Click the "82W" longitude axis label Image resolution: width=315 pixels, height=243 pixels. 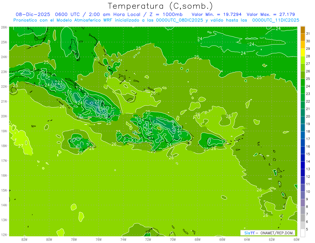tap(24, 239)
